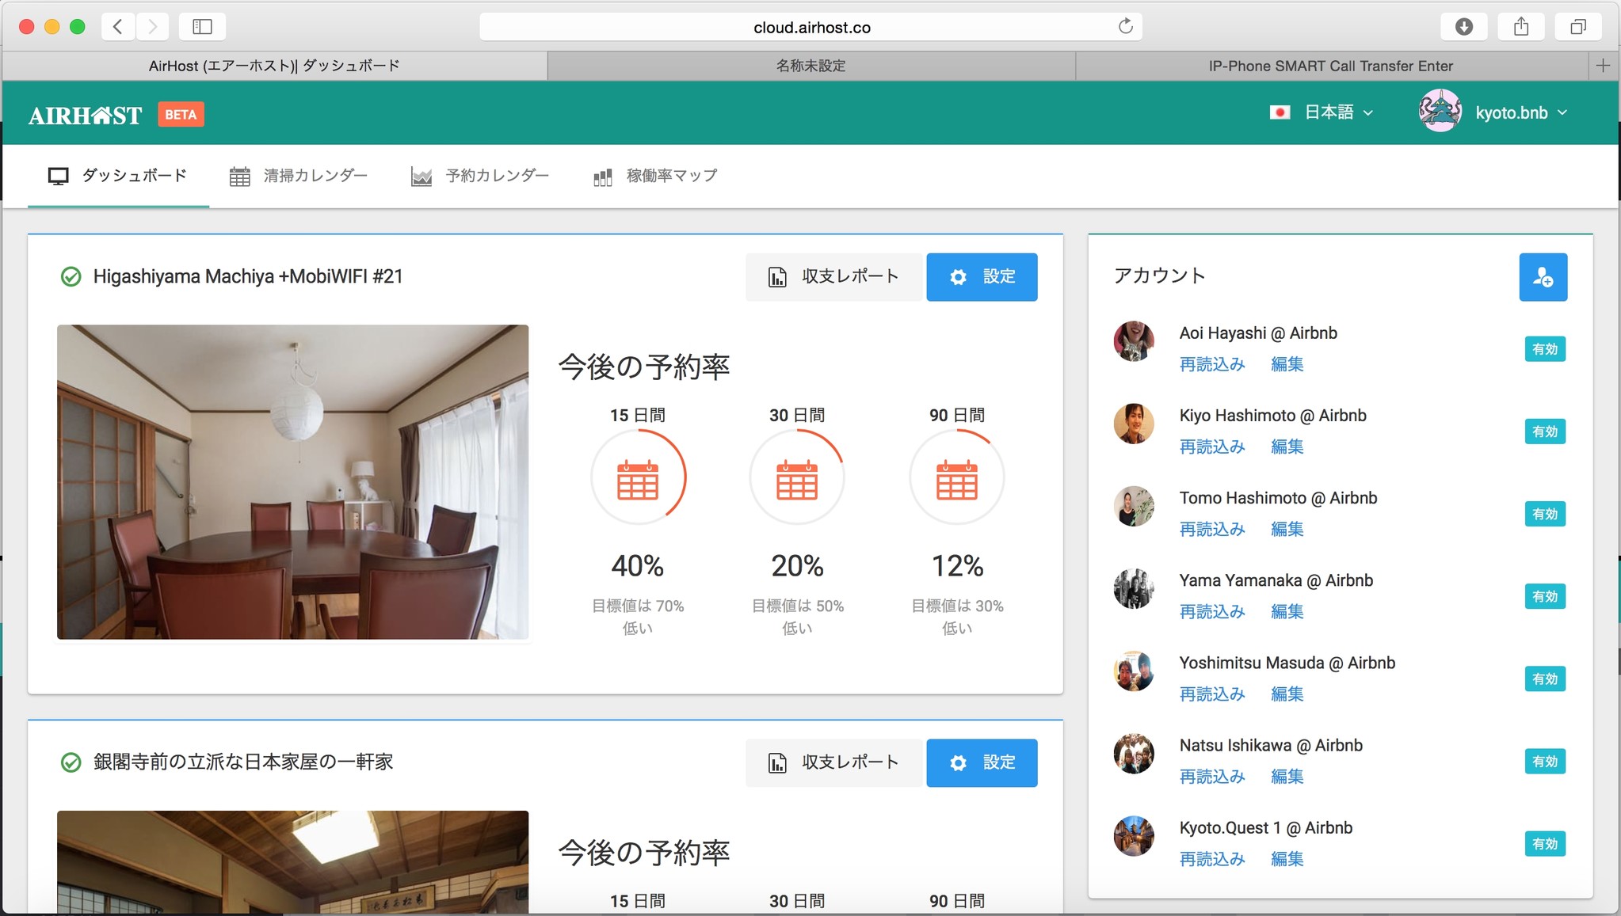Open the 稼働率マップ bar-graph icon
Image resolution: width=1621 pixels, height=916 pixels.
601,176
